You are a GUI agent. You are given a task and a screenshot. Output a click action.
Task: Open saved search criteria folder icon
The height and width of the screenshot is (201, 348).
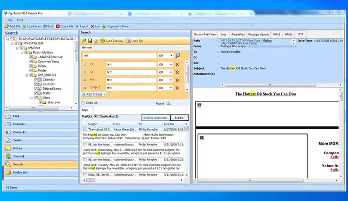pyautogui.click(x=84, y=41)
